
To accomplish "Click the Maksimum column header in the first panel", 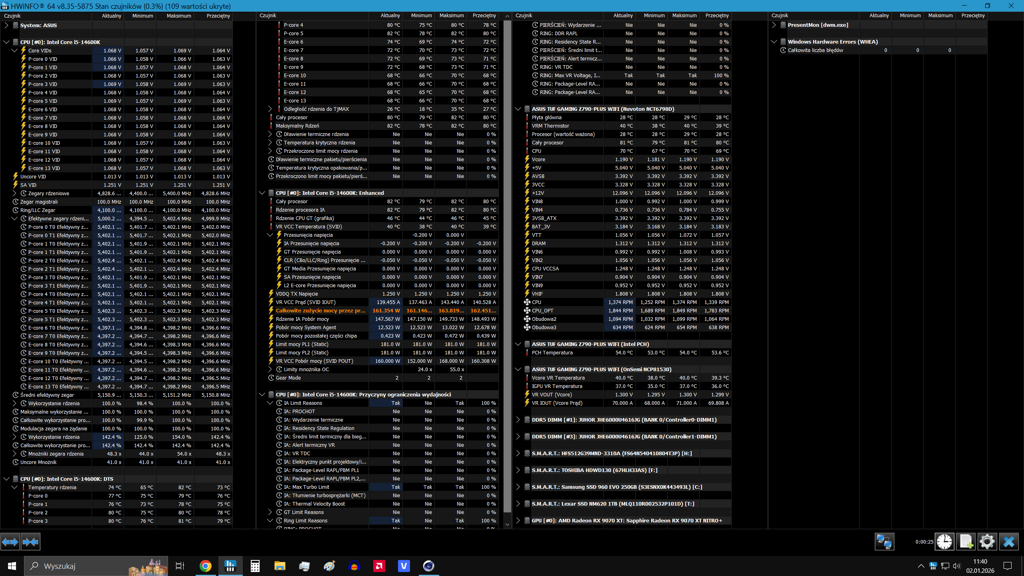I will tap(179, 16).
